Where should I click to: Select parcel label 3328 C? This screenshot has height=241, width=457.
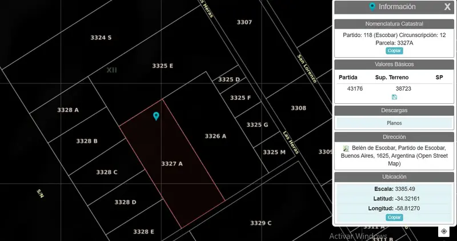pyautogui.click(x=107, y=172)
